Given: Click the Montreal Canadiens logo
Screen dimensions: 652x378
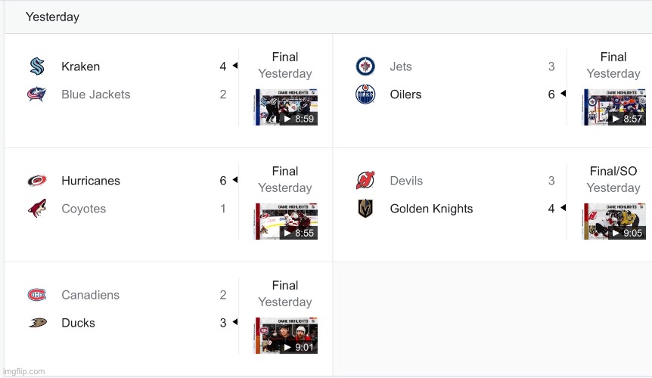Looking at the screenshot, I should (36, 295).
